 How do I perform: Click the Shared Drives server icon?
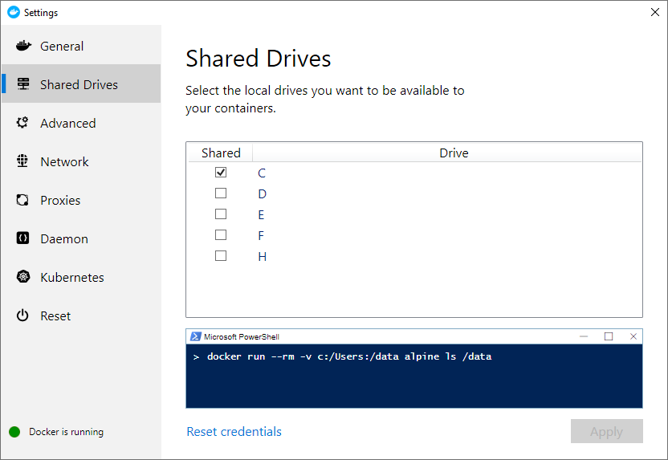(23, 84)
